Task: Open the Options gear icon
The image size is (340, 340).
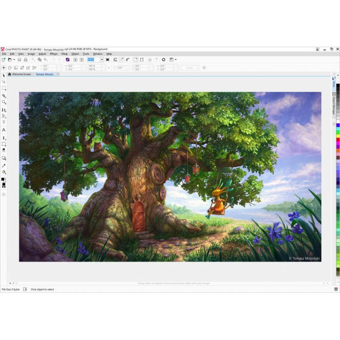Action: tap(163, 60)
